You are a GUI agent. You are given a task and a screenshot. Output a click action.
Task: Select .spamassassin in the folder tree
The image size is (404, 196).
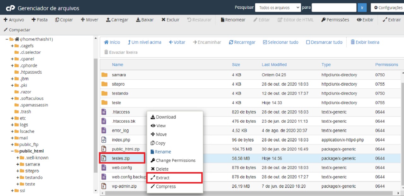(34, 105)
